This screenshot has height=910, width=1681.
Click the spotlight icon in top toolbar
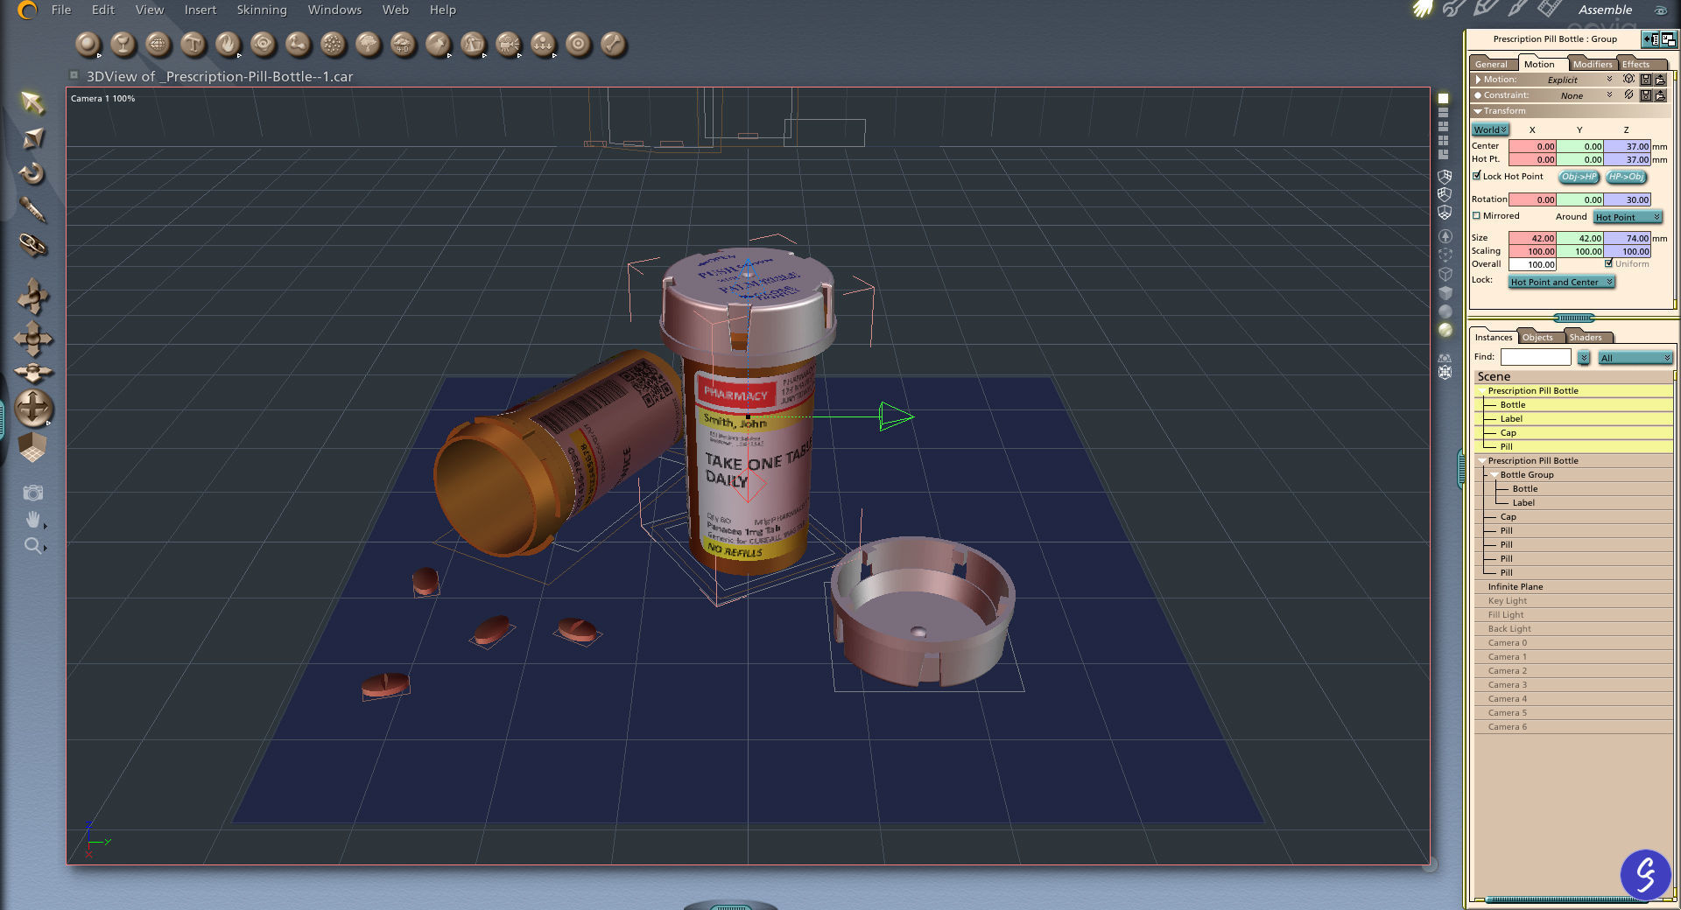point(438,44)
